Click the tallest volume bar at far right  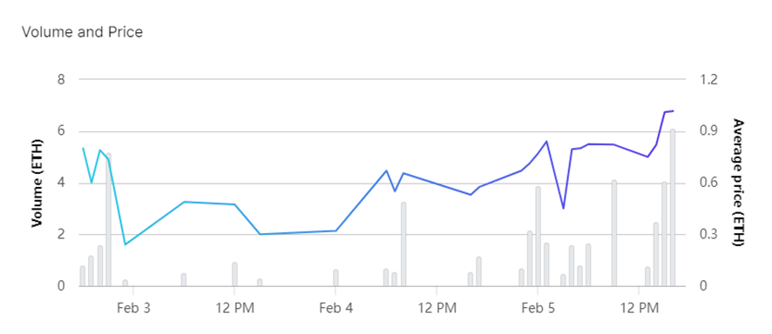[673, 208]
